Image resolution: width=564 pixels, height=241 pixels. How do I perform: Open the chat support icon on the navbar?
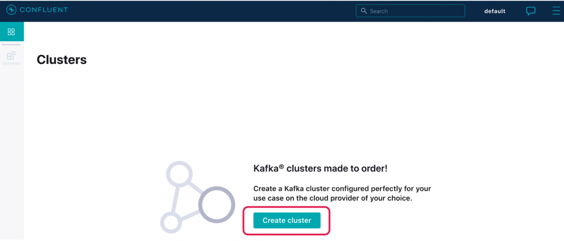(531, 11)
